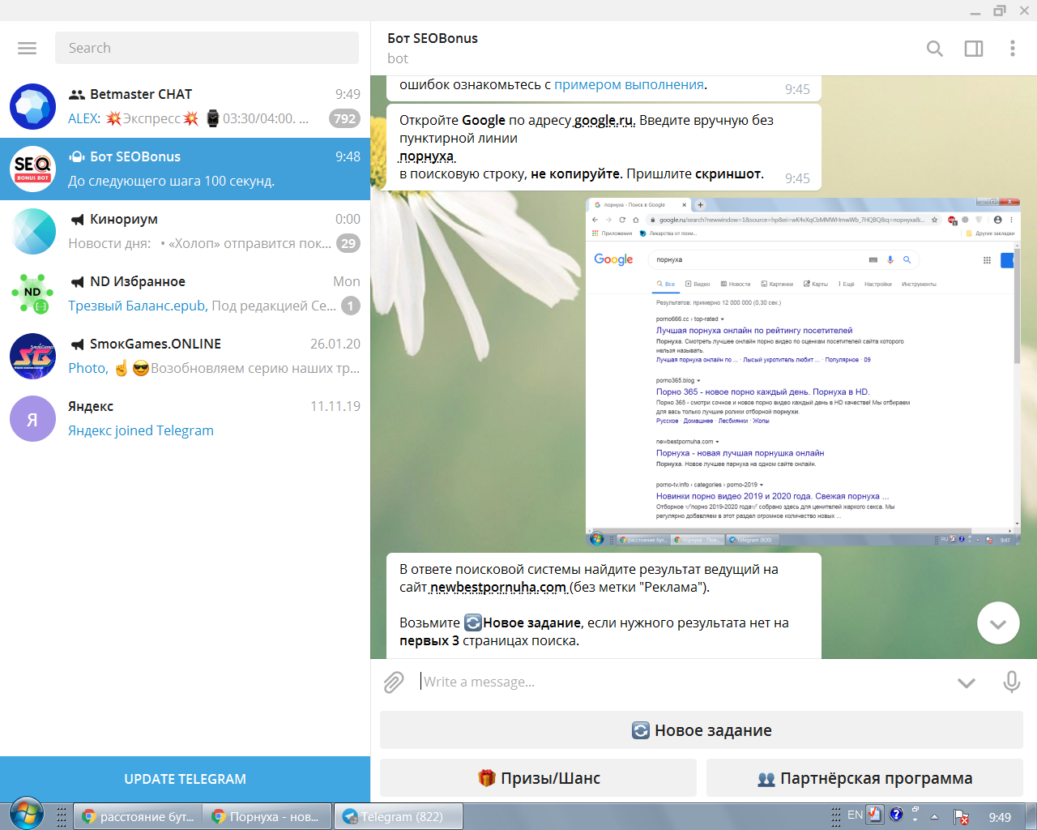This screenshot has width=1037, height=830.
Task: Open the SmokGames.ONLINE channel
Action: tap(185, 356)
